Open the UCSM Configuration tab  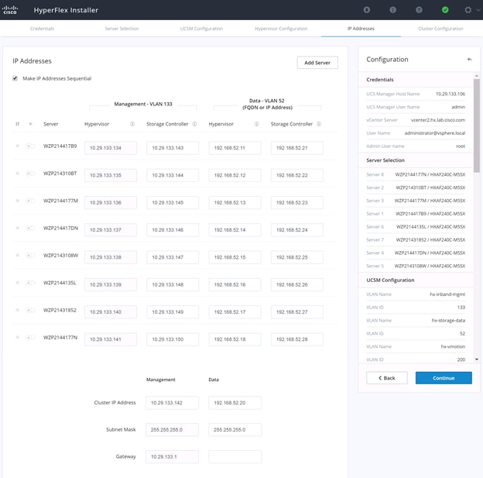[x=201, y=29]
